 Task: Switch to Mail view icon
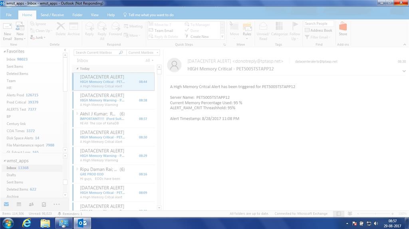coord(6,204)
